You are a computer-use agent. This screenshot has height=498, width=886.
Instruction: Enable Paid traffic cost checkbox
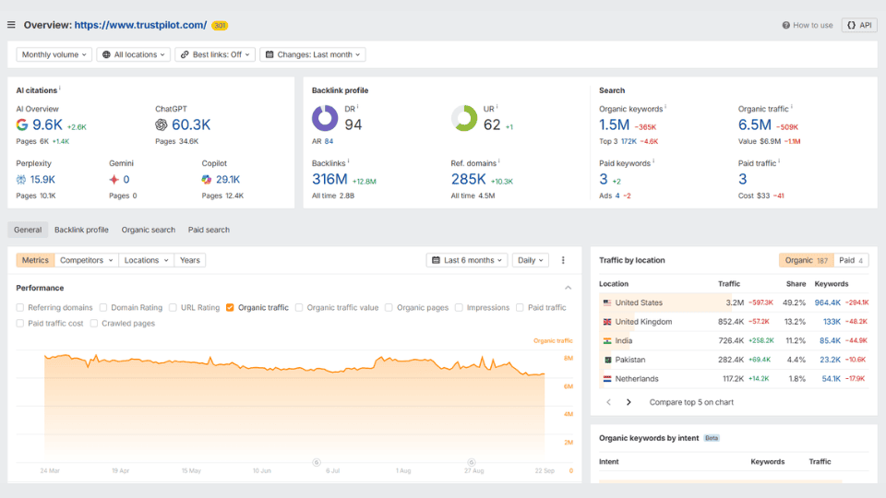(x=19, y=324)
